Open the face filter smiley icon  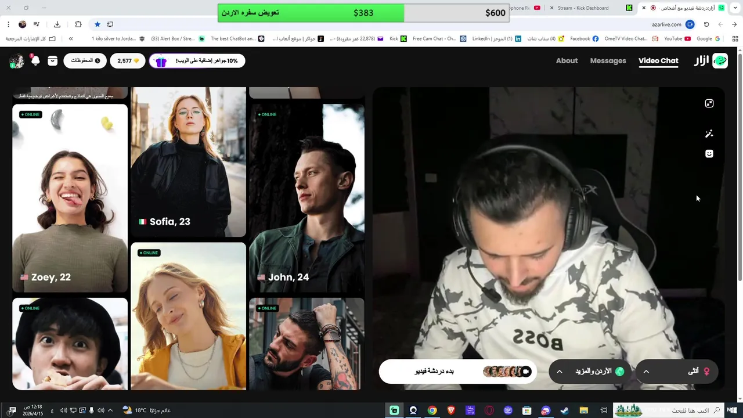coord(709,154)
